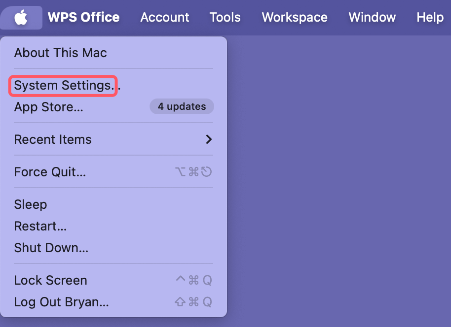Open the Workspace menu

coord(294,17)
